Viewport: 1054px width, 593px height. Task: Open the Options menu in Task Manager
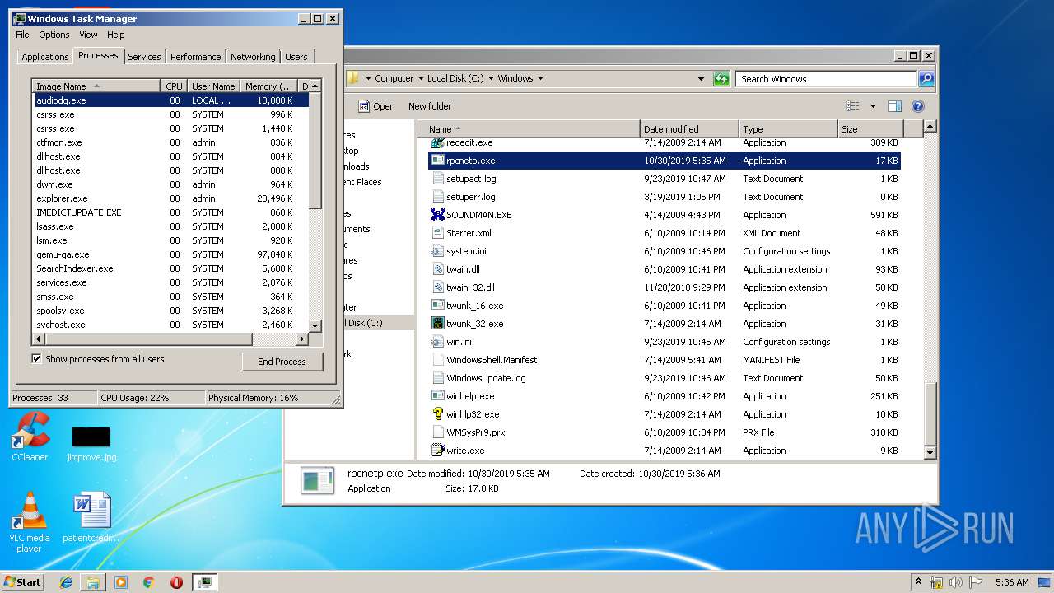tap(54, 35)
